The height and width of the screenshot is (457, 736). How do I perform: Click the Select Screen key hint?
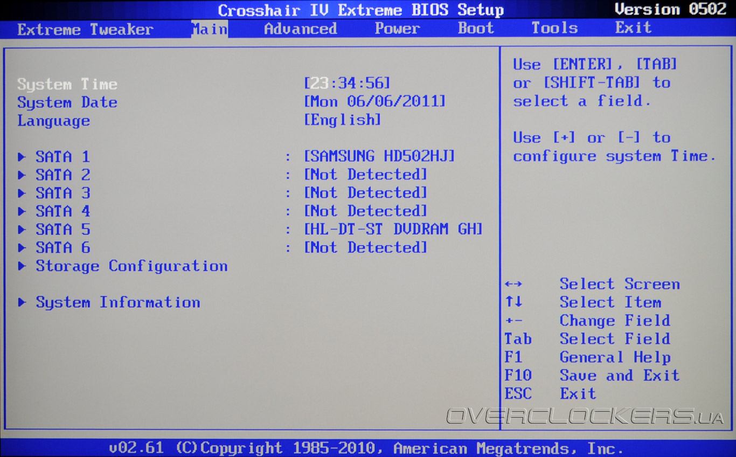[x=620, y=285]
